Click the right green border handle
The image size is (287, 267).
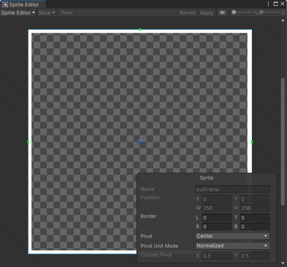[252, 142]
